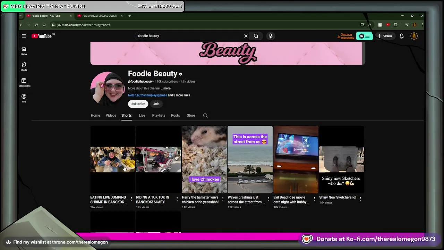This screenshot has height=250, width=444.
Task: Open twitch.tv/mariamplaysgames link
Action: coord(147,95)
